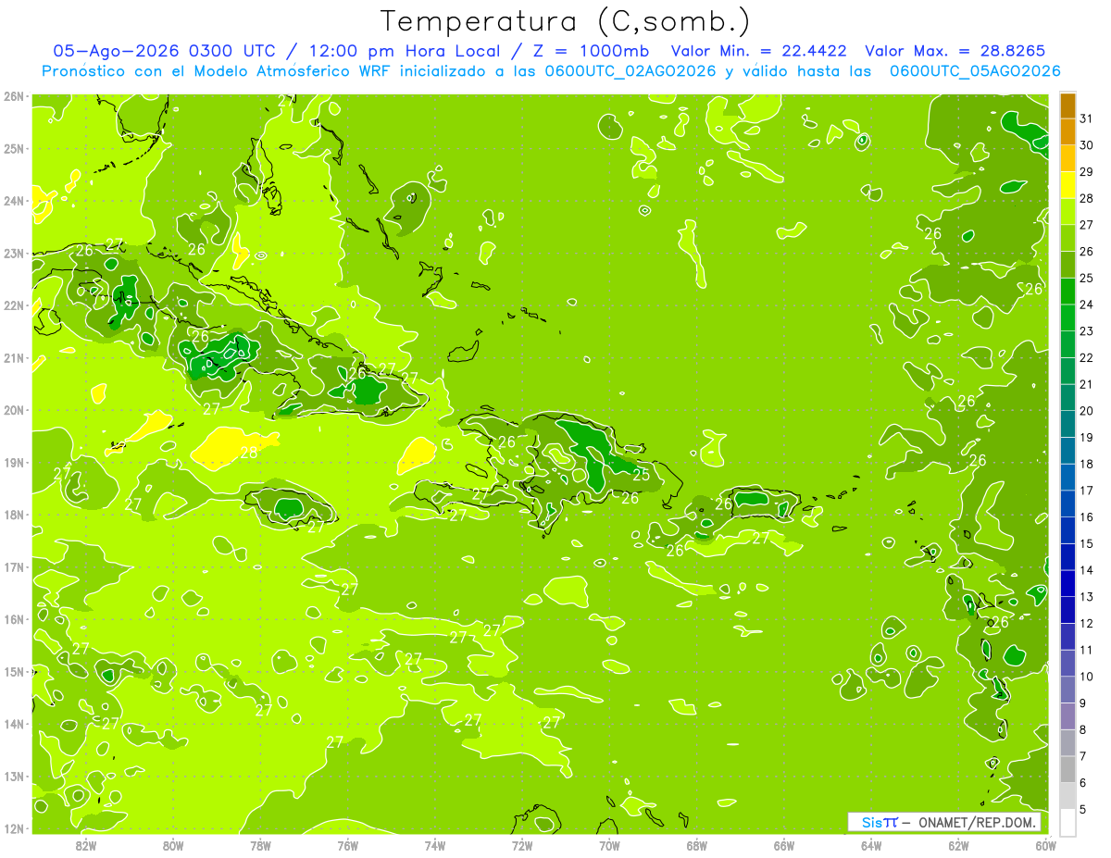Click the '24N' latitude label

[x=14, y=201]
